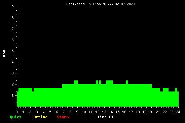The height and width of the screenshot is (123, 185).
Task: Click hour 7 on the time axis
Action: pos(64,112)
